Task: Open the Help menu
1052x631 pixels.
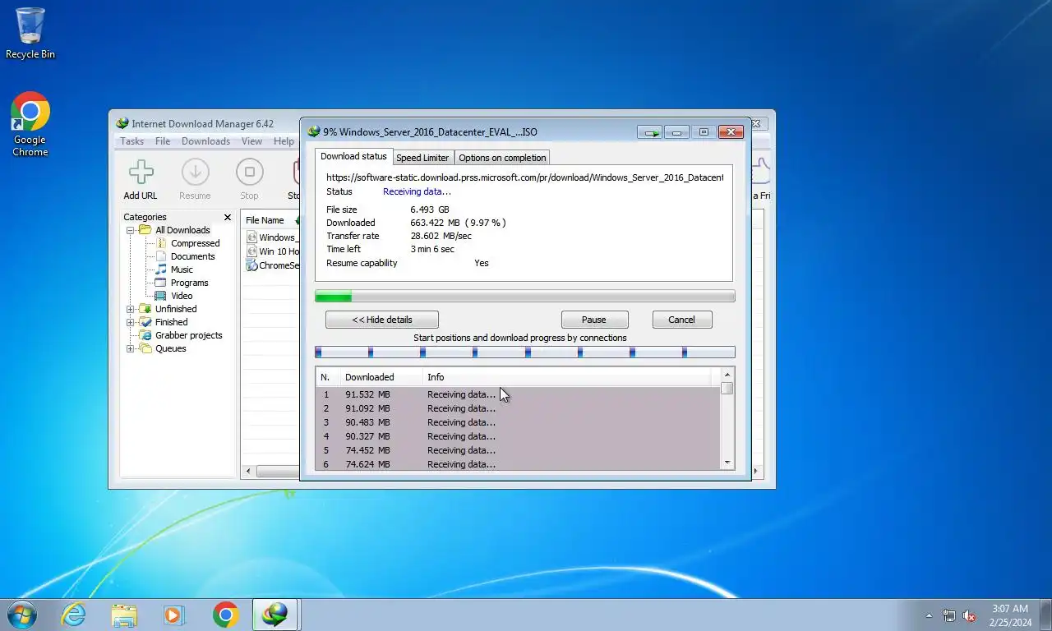Action: click(x=284, y=141)
